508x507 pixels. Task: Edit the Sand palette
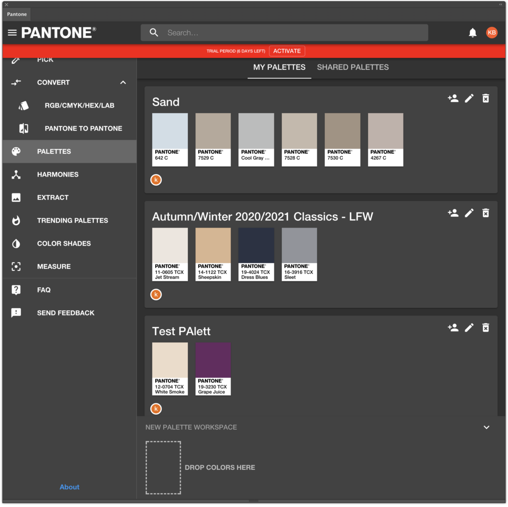point(469,99)
